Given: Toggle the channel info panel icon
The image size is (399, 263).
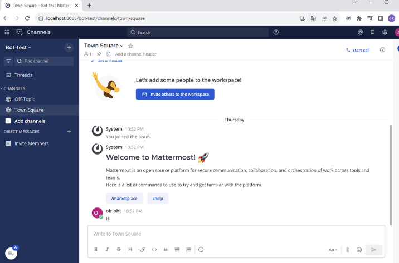Looking at the screenshot, I should (382, 50).
